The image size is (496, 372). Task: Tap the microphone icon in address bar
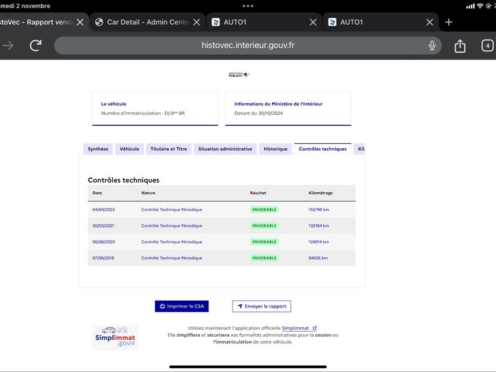tap(432, 45)
